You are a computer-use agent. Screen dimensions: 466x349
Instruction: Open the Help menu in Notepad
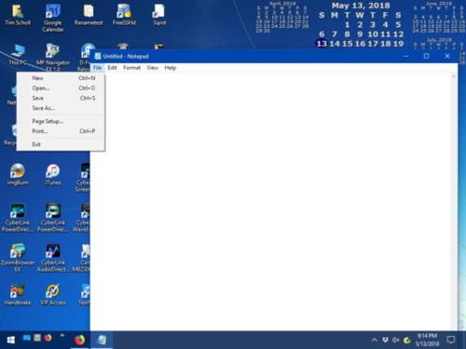171,68
